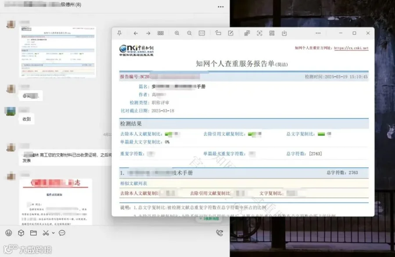Click the cx.cnki.net official link
Screen dimensions: 395x257
click(351, 48)
